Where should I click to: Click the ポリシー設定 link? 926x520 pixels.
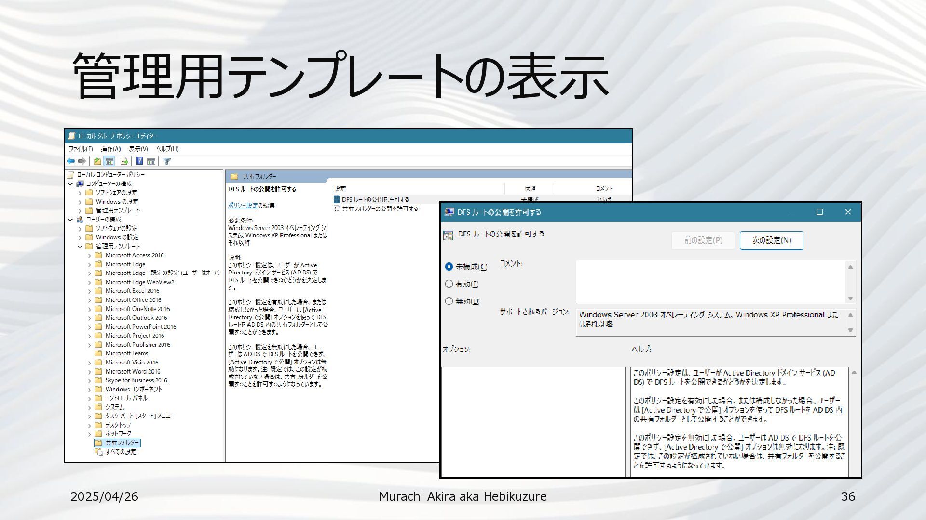click(x=243, y=205)
